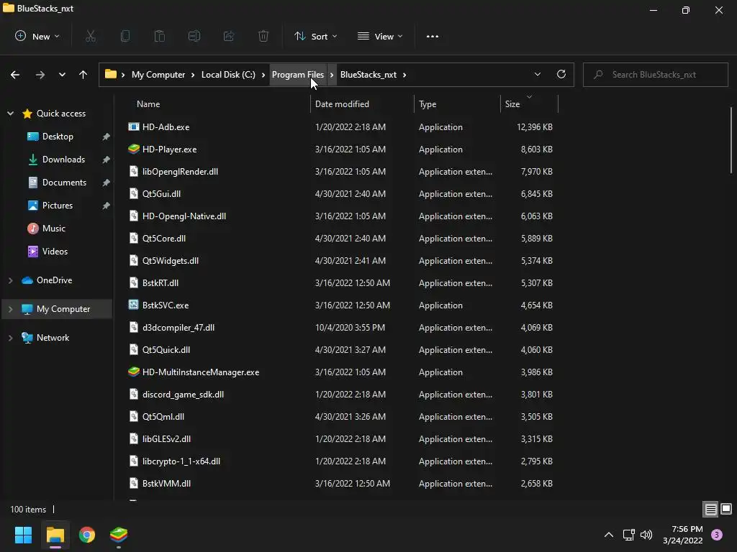Image resolution: width=737 pixels, height=552 pixels.
Task: Click the HD-MultiInstanceManager.exe file icon
Action: (x=133, y=372)
